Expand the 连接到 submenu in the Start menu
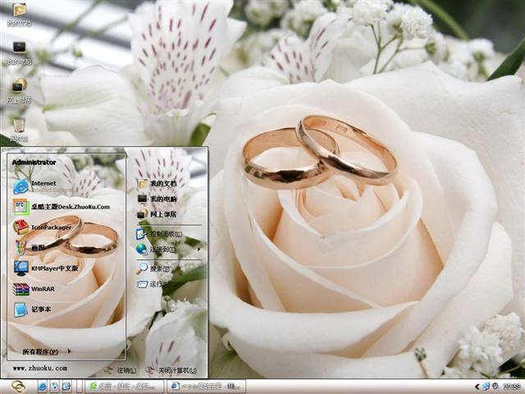This screenshot has height=394, width=525. pos(168,249)
